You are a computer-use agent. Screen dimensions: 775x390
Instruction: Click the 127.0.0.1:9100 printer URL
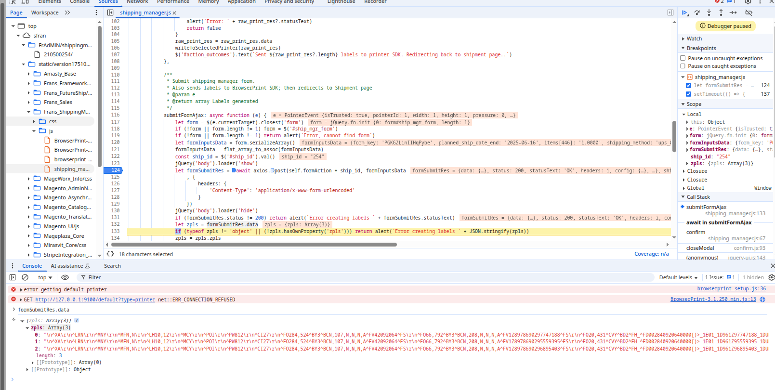[x=95, y=299]
